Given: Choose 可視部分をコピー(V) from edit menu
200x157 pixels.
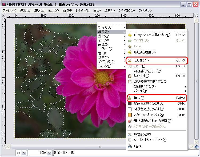Looking at the screenshot, I should [157, 71].
